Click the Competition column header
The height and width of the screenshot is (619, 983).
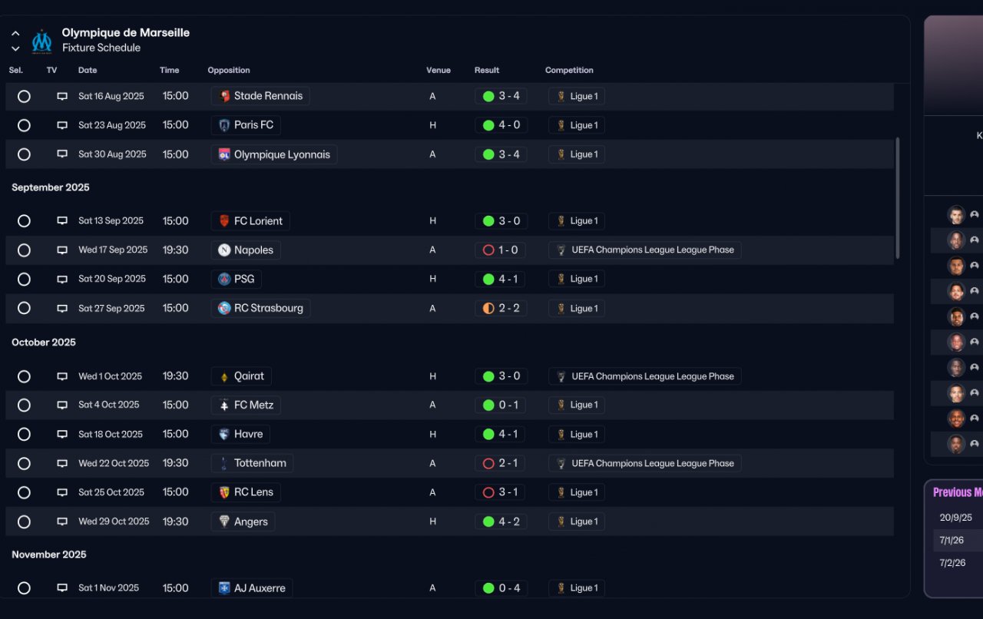569,70
